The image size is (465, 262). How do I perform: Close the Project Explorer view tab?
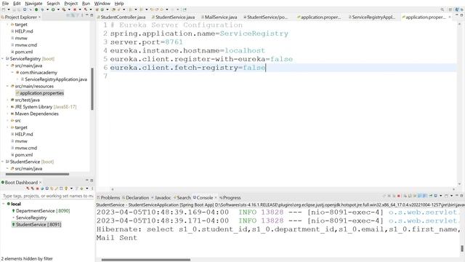point(39,17)
